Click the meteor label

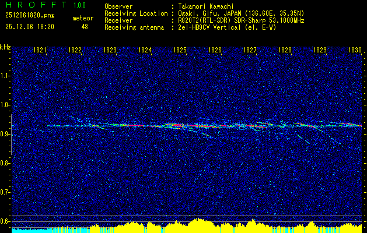pos(83,18)
